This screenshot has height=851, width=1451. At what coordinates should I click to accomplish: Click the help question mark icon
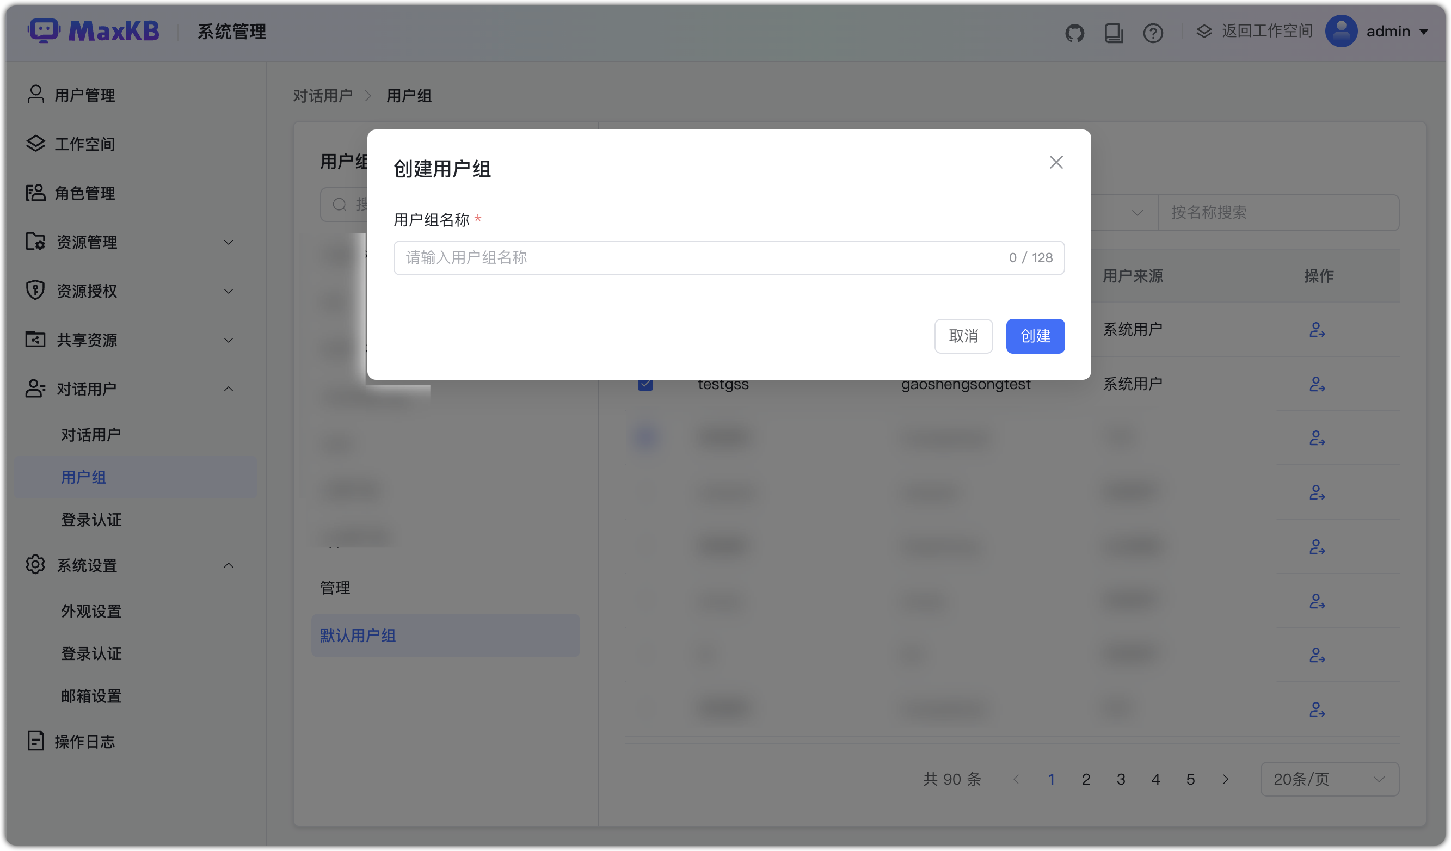pyautogui.click(x=1153, y=33)
